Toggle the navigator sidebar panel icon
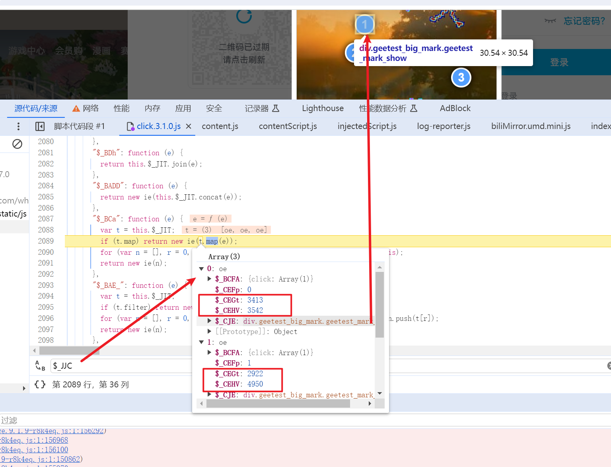 pyautogui.click(x=40, y=127)
